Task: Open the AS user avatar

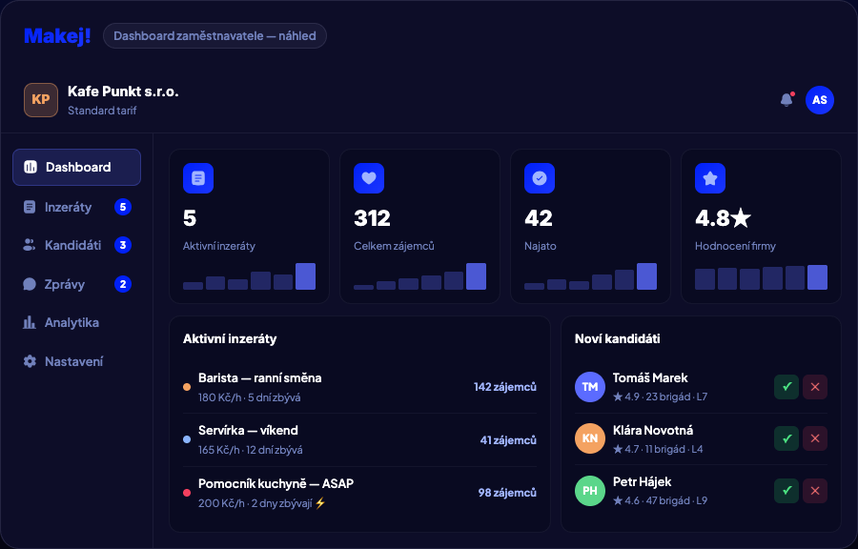Action: [x=819, y=100]
